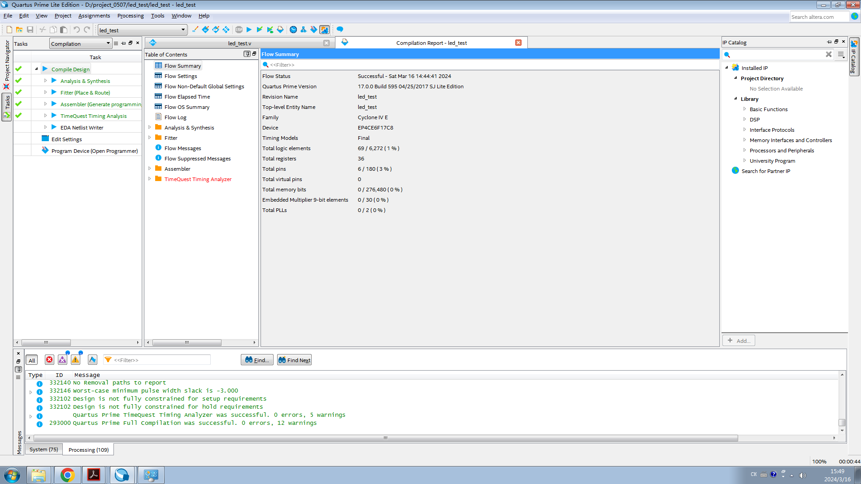Open Windows Explorer from the taskbar
The height and width of the screenshot is (484, 861).
(x=39, y=475)
